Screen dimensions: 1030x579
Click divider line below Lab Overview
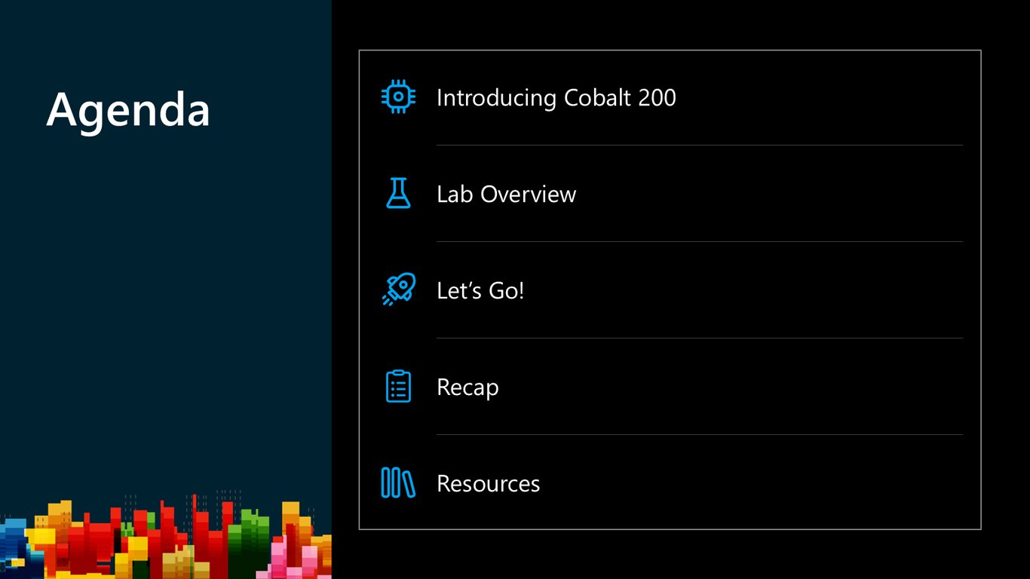699,241
